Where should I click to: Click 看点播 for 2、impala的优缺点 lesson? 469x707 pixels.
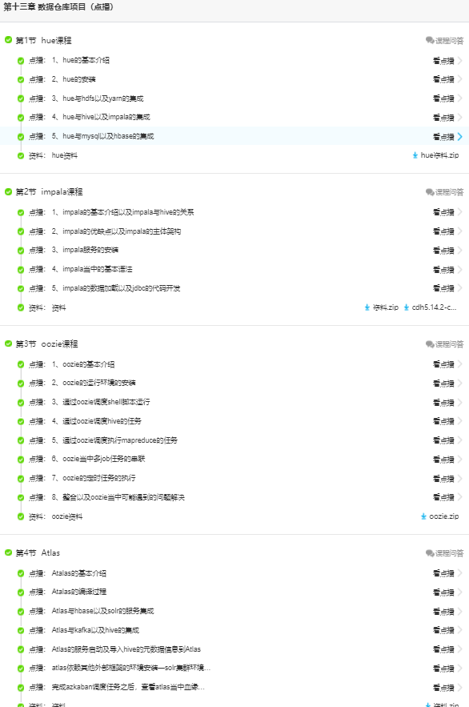tap(443, 231)
